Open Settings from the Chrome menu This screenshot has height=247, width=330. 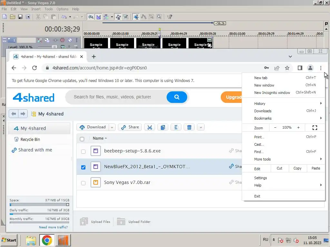[x=284, y=178]
